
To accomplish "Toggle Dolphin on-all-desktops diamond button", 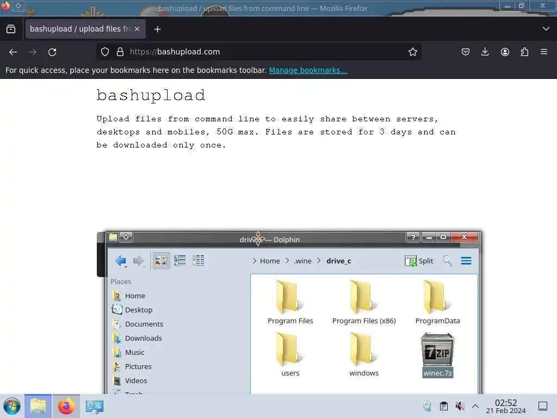I will coord(126,237).
